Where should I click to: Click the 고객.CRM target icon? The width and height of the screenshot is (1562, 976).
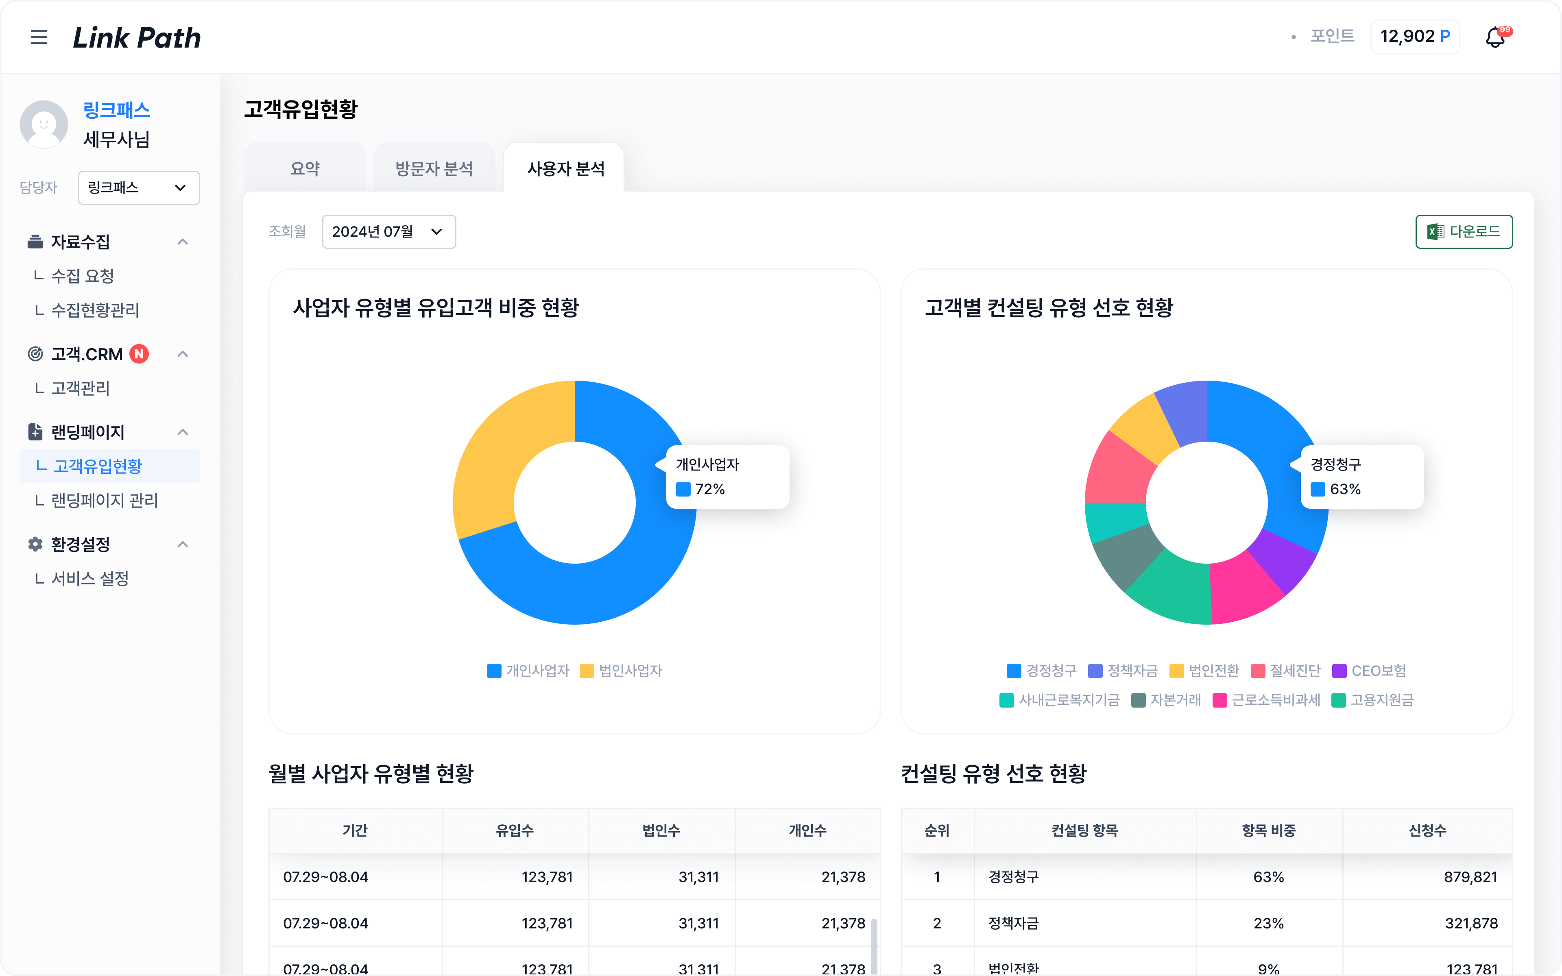[x=35, y=354]
